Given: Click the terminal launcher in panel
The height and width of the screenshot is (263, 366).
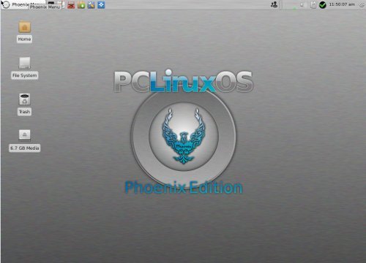Looking at the screenshot, I should [51, 2].
